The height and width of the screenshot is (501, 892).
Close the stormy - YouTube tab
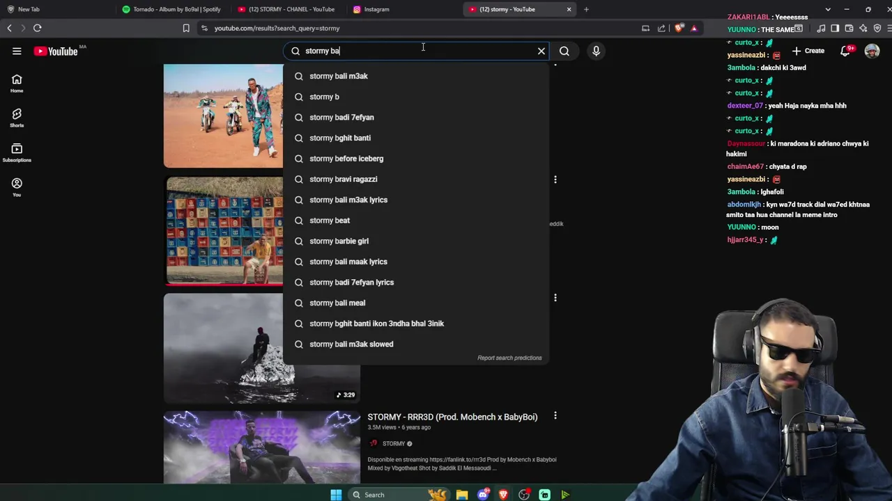pos(569,9)
